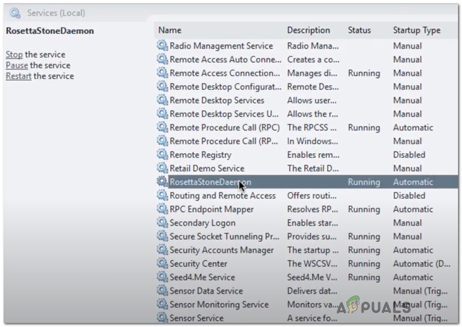Viewport: 462px width, 327px height.
Task: Click the RPC Endpoint Mapper gear icon
Action: click(x=162, y=209)
